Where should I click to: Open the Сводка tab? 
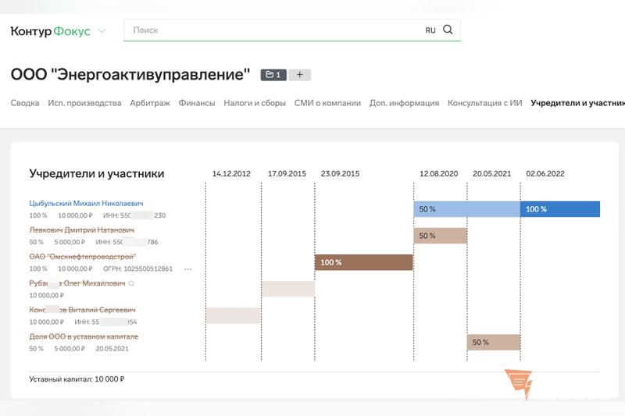pyautogui.click(x=25, y=103)
